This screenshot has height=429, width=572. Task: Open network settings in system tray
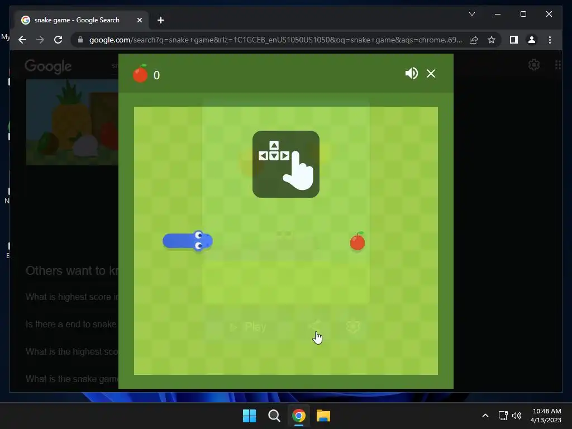[x=503, y=416]
